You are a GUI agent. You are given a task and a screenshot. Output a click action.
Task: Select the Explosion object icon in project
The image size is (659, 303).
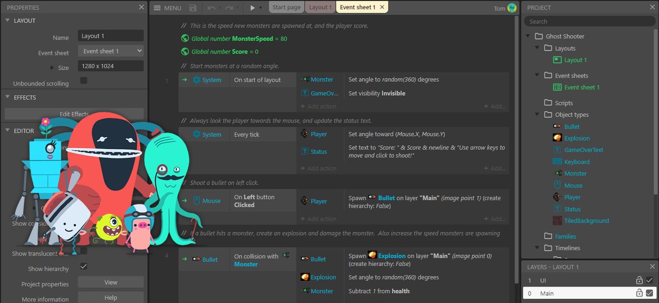[557, 138]
